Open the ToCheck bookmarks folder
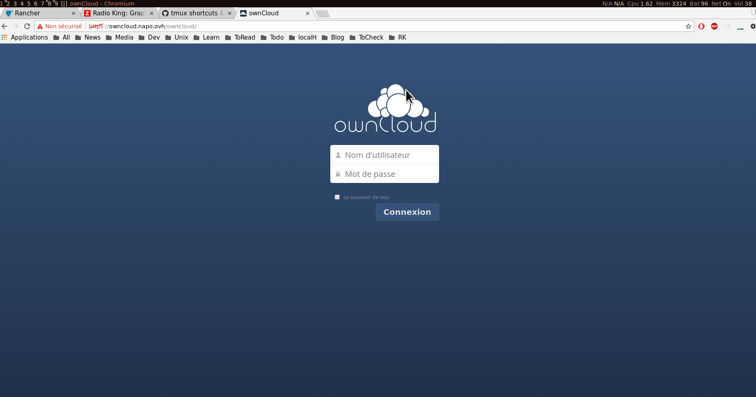This screenshot has height=397, width=756. pos(366,38)
